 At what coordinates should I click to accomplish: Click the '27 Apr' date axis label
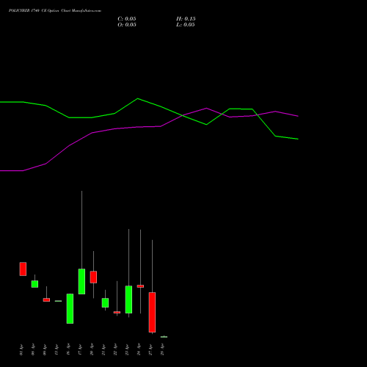tap(150, 349)
